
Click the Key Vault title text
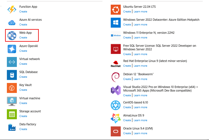tap(26, 85)
